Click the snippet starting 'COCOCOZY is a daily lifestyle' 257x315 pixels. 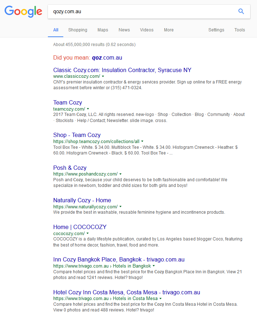click(148, 242)
